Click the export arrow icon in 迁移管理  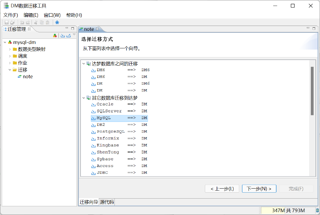[68, 36]
